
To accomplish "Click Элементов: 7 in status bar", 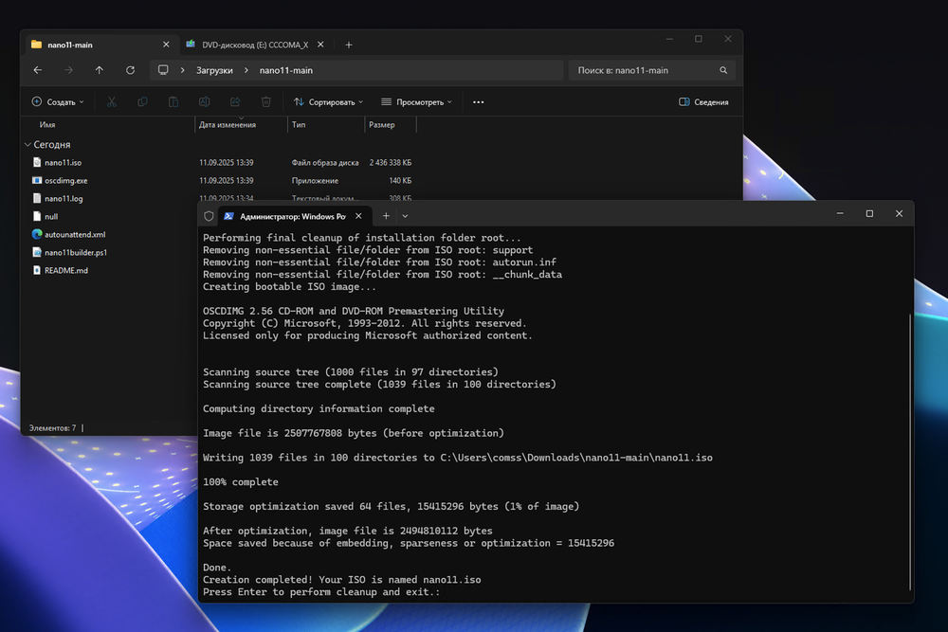I will click(52, 427).
